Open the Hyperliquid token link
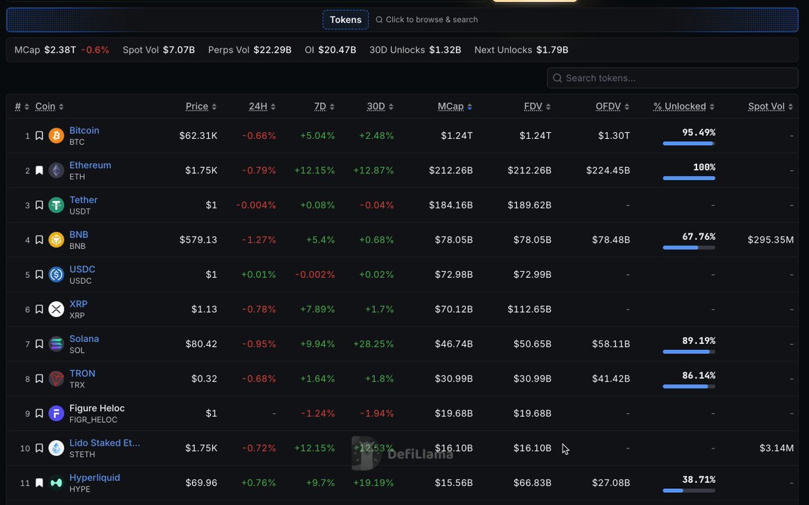This screenshot has width=809, height=505. (x=94, y=477)
